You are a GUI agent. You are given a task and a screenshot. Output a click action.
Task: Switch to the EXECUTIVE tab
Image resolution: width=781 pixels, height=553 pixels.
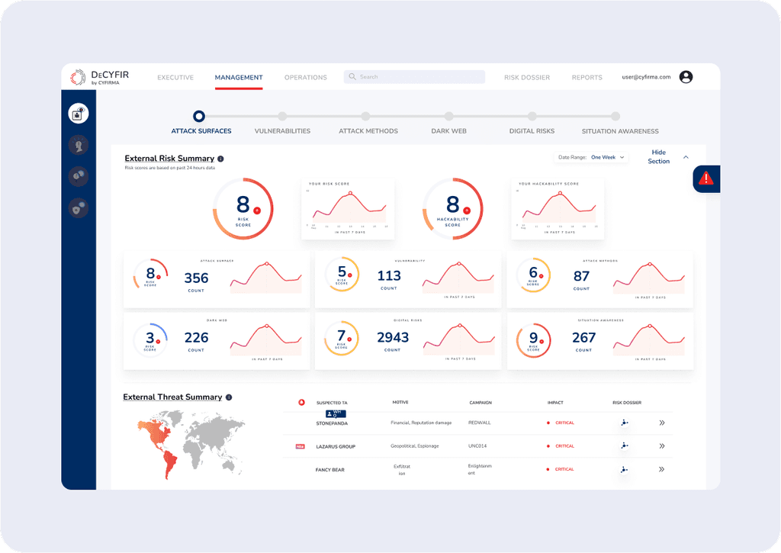175,78
